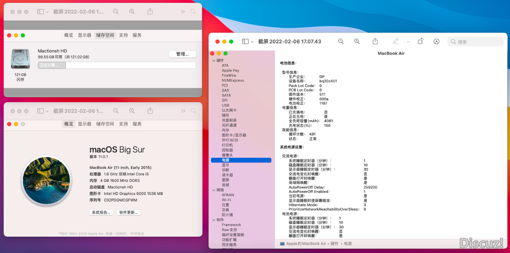Click the rotate icon beside the markup pen
The image size is (510, 253).
(420, 42)
